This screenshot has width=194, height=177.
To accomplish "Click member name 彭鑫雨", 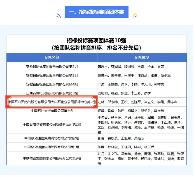I will pyautogui.click(x=103, y=75).
